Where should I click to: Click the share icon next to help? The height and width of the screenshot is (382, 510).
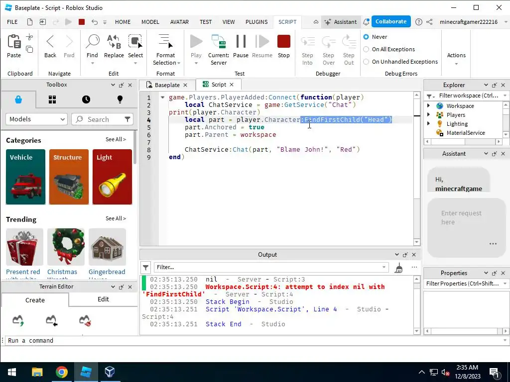click(429, 22)
